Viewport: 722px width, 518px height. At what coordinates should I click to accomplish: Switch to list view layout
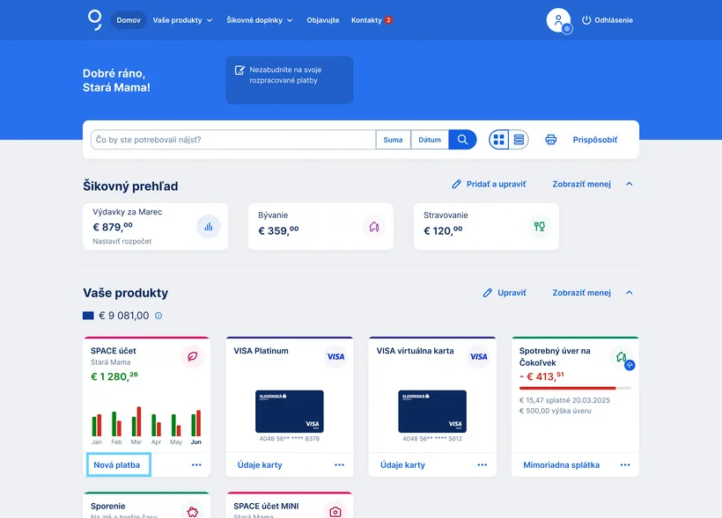point(519,140)
